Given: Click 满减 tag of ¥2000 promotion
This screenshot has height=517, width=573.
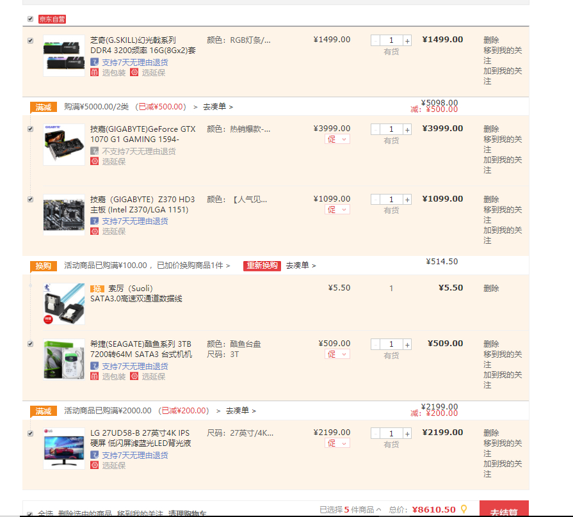Looking at the screenshot, I should 44,411.
